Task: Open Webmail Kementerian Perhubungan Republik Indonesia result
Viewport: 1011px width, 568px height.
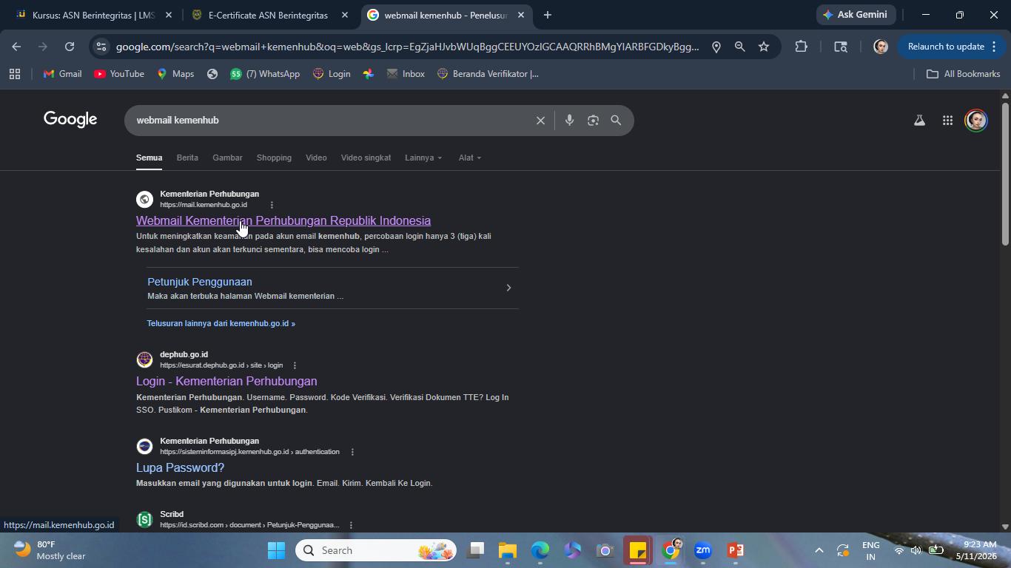Action: click(x=283, y=220)
